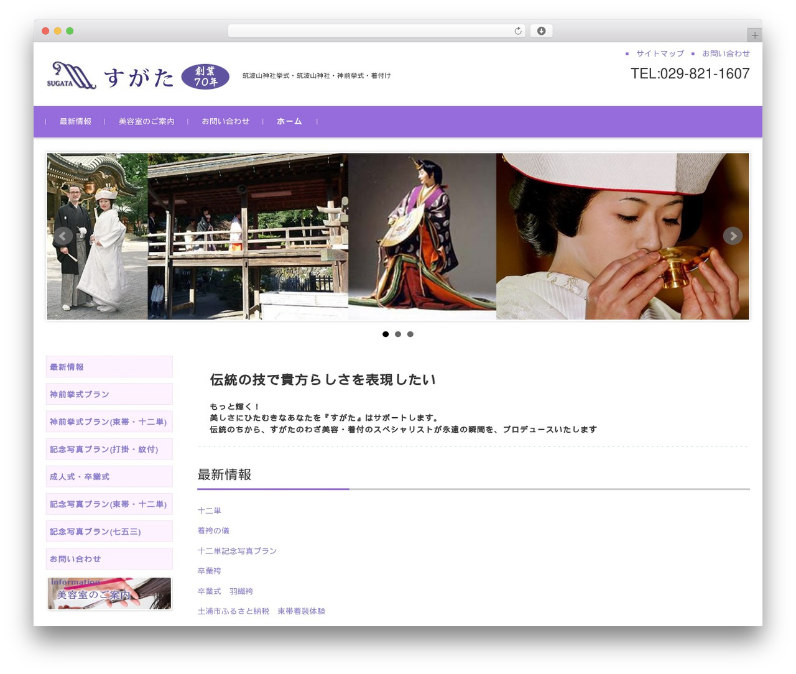796x674 pixels.
Task: Open sidebar 記念写真プラン(七五三) item
Action: 109,531
